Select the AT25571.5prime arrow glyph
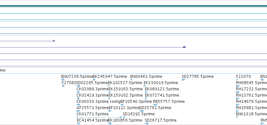 coord(78,111)
